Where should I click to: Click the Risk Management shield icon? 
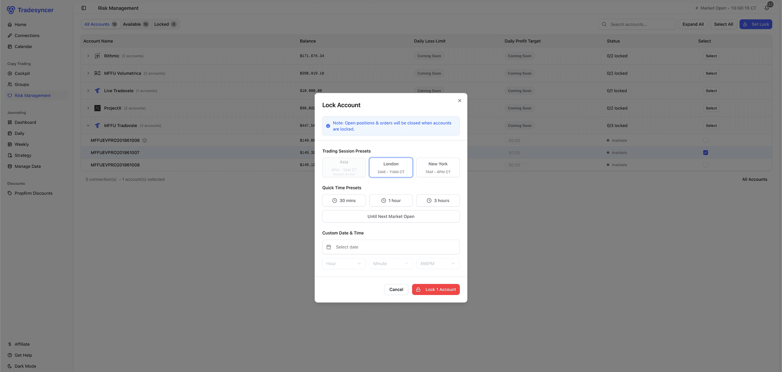click(10, 95)
